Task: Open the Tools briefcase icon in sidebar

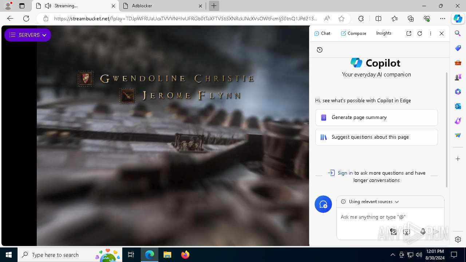Action: pyautogui.click(x=458, y=63)
